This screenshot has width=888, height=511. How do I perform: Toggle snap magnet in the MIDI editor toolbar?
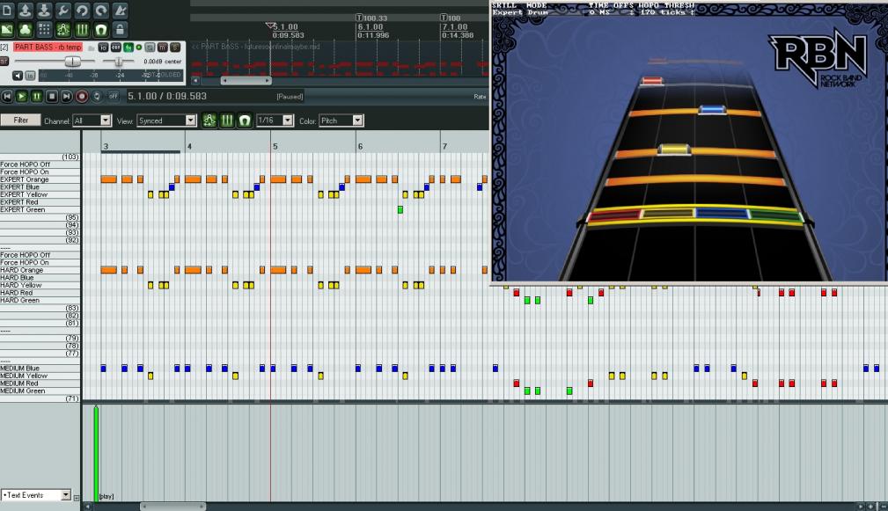pyautogui.click(x=245, y=120)
